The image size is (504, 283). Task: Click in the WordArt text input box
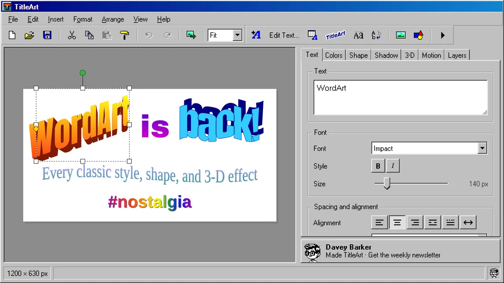coord(400,97)
